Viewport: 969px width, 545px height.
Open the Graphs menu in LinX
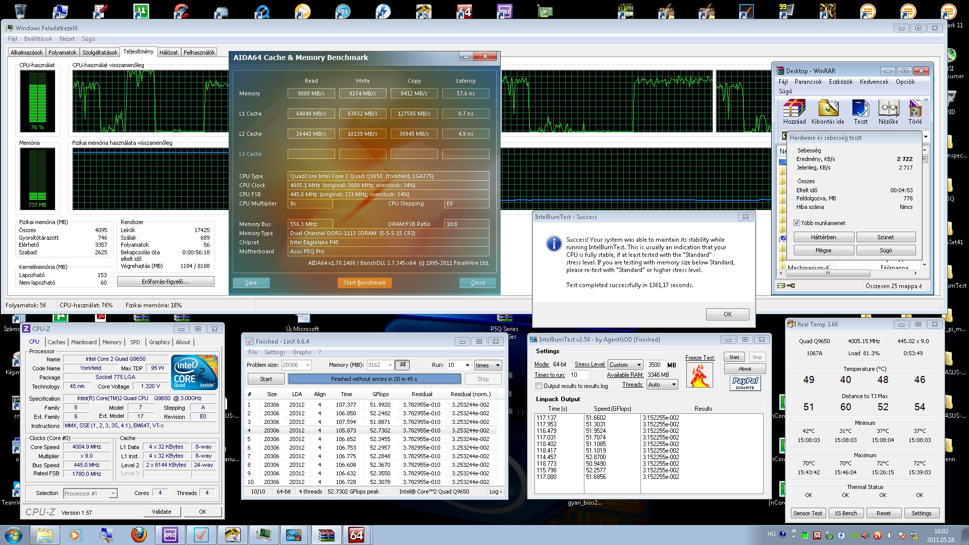tap(302, 352)
